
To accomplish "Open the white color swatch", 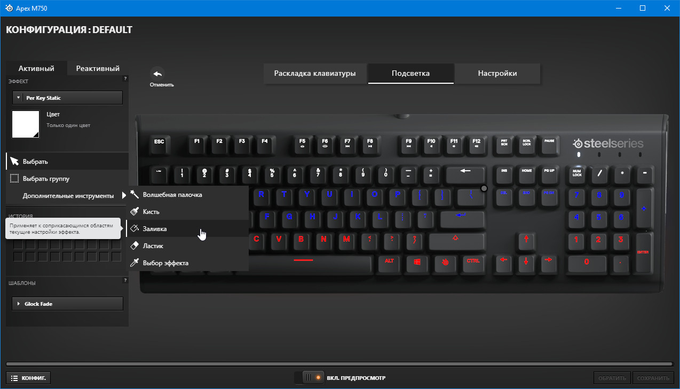I will pyautogui.click(x=26, y=124).
